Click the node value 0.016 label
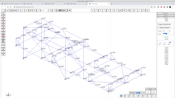The image size is (175, 98). [65, 28]
